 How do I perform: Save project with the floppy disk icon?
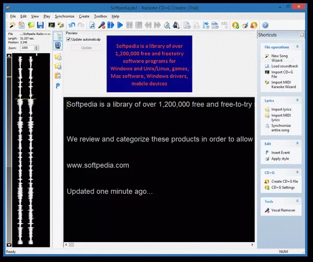pyautogui.click(x=40, y=25)
